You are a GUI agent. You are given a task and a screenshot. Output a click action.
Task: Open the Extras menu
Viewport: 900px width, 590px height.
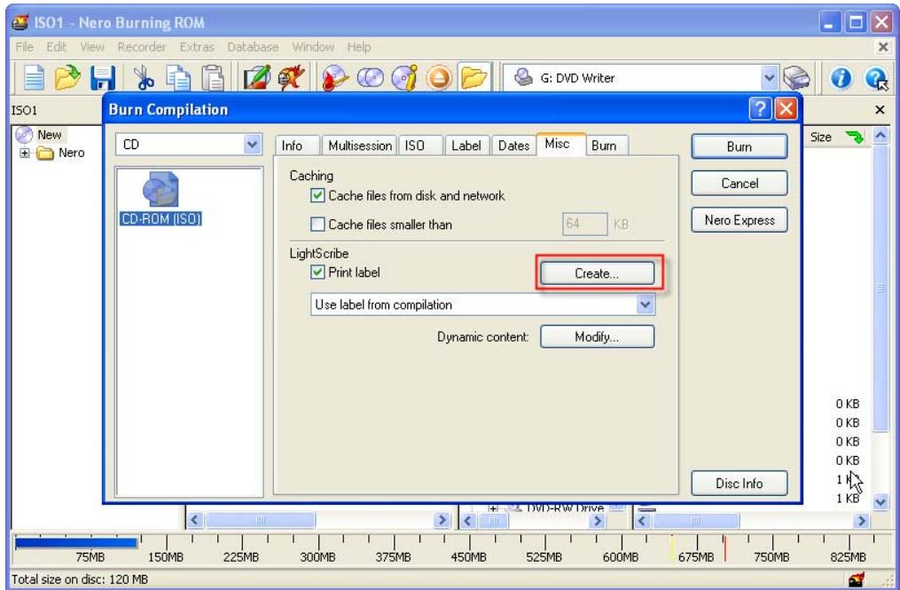(196, 47)
